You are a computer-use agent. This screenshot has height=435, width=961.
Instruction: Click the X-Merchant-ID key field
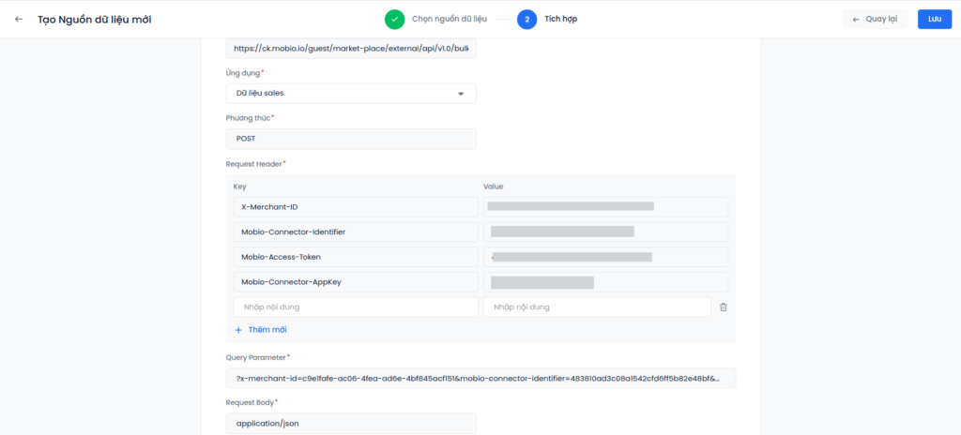pyautogui.click(x=355, y=207)
